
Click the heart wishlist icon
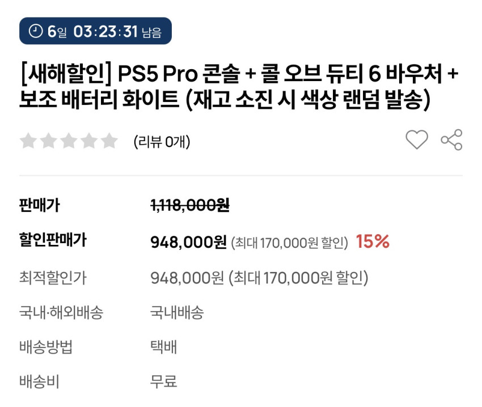(416, 140)
